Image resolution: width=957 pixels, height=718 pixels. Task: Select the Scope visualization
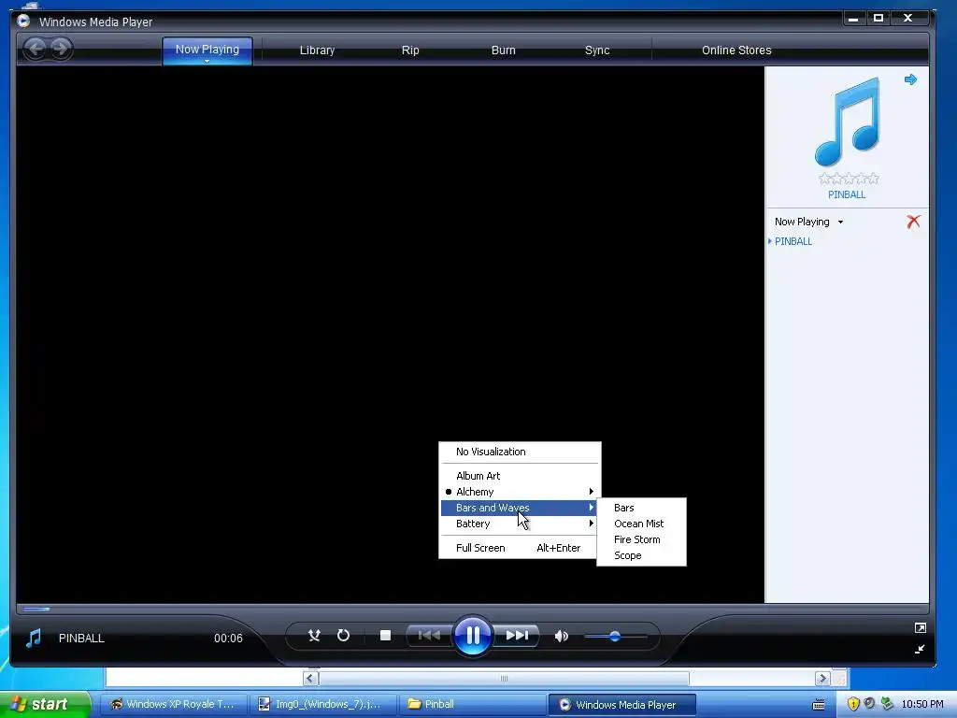point(641,555)
